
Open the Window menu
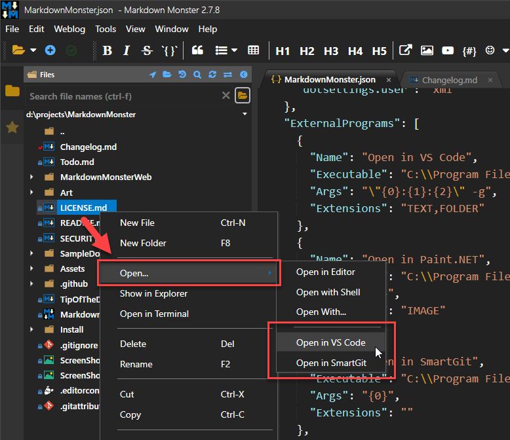172,29
